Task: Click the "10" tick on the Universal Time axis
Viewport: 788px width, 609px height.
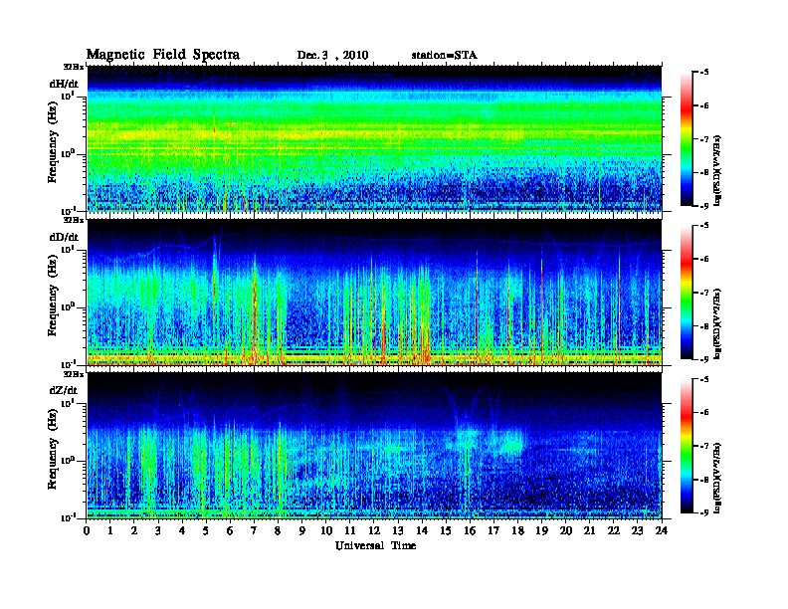Action: coord(326,530)
